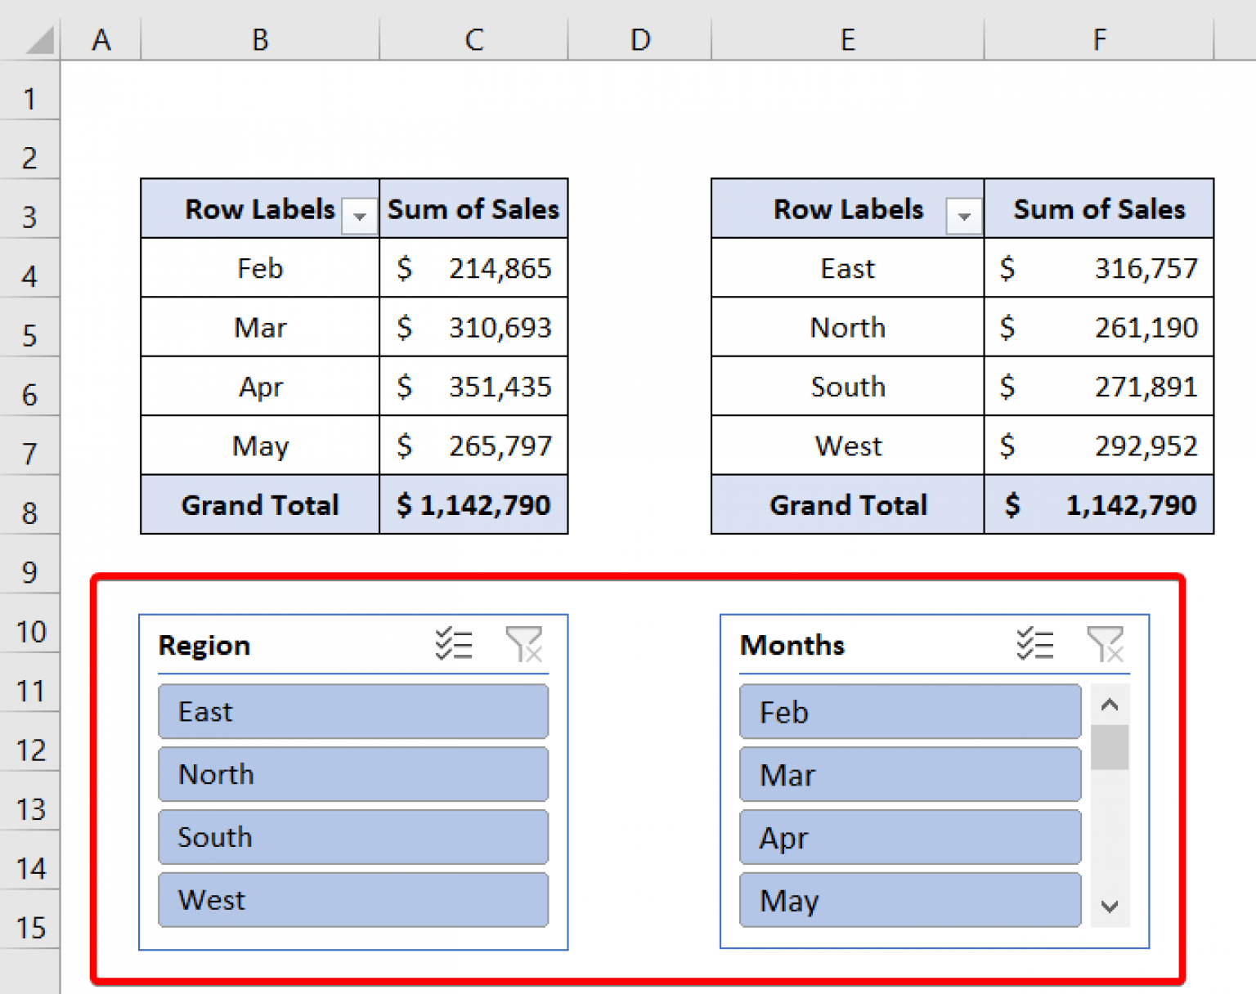The height and width of the screenshot is (994, 1256).
Task: Select column C header
Action: click(474, 38)
